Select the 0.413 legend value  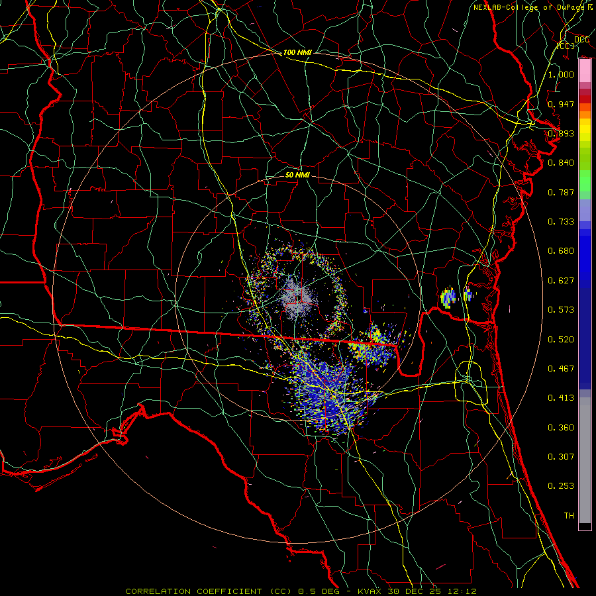561,398
